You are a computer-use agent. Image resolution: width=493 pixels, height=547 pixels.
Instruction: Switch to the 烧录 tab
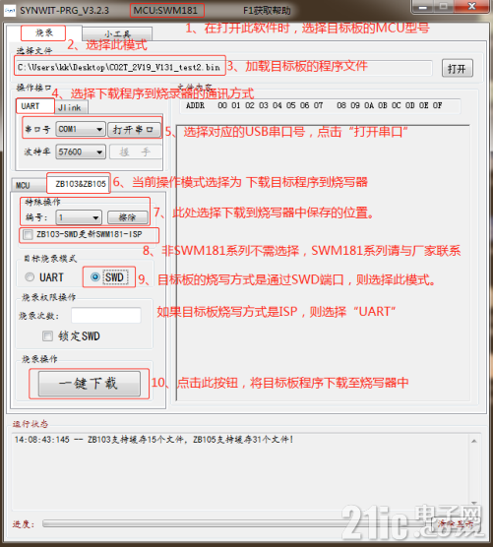(43, 32)
